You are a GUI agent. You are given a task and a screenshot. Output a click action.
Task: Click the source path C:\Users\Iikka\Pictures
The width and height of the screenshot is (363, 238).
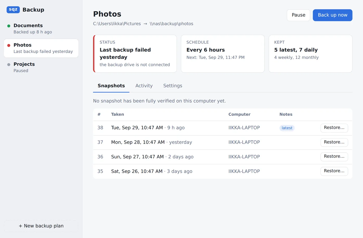[117, 24]
